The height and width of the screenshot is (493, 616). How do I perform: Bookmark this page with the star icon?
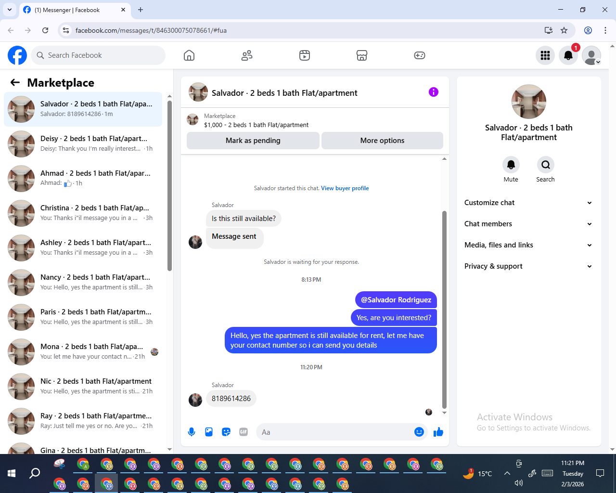[564, 30]
